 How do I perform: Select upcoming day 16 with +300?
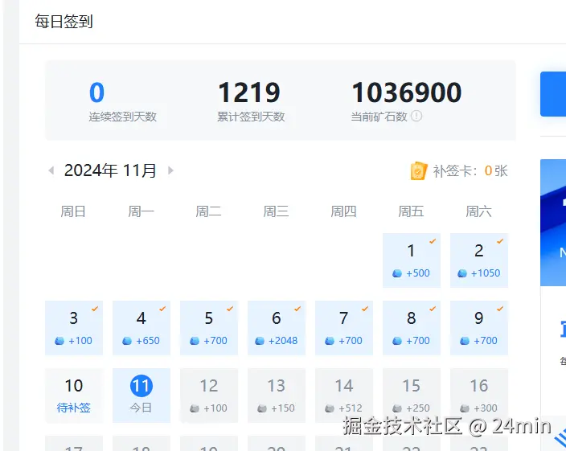point(479,396)
